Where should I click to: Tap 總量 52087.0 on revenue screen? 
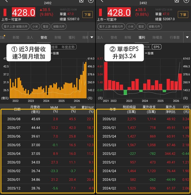pyautogui.click(x=69, y=19)
